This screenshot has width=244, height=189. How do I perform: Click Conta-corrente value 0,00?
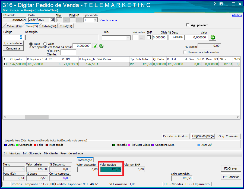pyautogui.click(x=60, y=178)
